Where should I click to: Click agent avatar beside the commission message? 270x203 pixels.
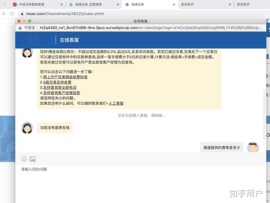point(27,53)
